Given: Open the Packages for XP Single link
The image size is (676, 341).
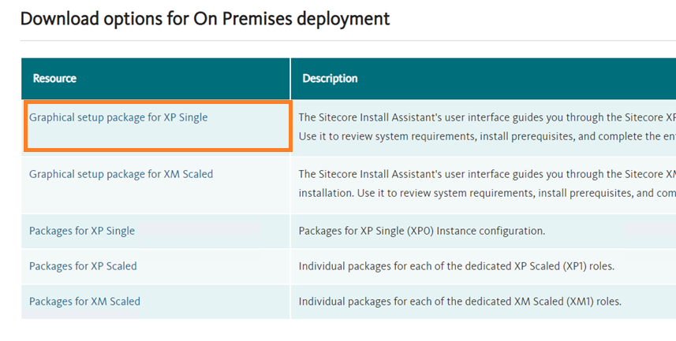Looking at the screenshot, I should coord(82,231).
